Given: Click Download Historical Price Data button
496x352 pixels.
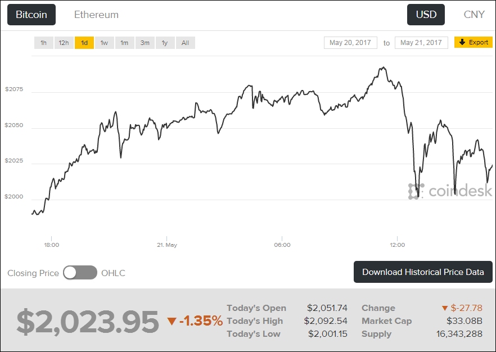Looking at the screenshot, I should [423, 272].
